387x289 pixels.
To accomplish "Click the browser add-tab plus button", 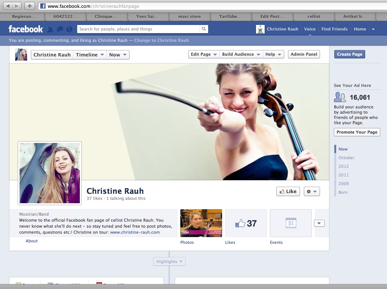I will (30, 6).
